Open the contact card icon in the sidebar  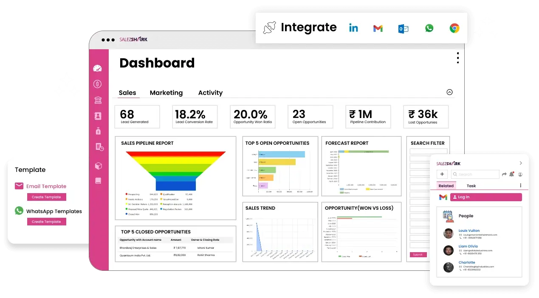click(x=98, y=116)
